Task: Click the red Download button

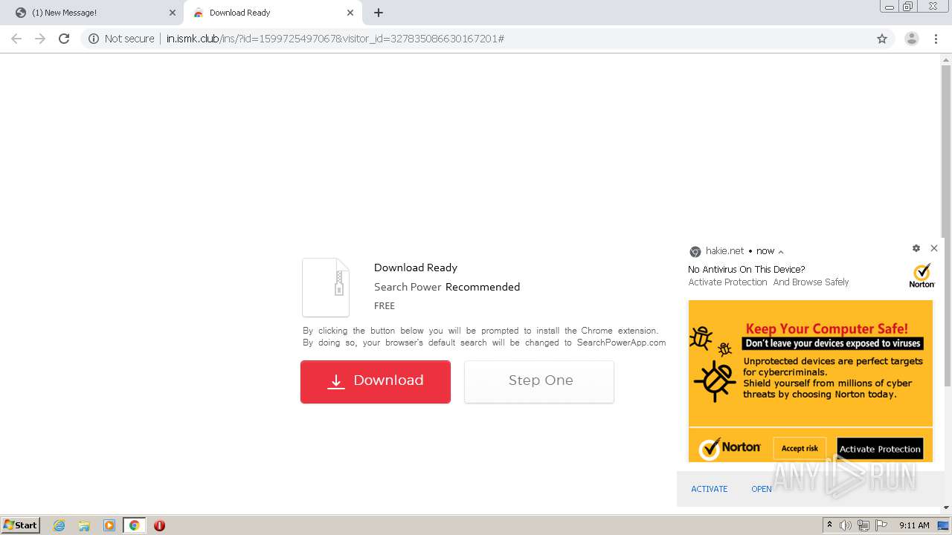Action: pyautogui.click(x=376, y=382)
